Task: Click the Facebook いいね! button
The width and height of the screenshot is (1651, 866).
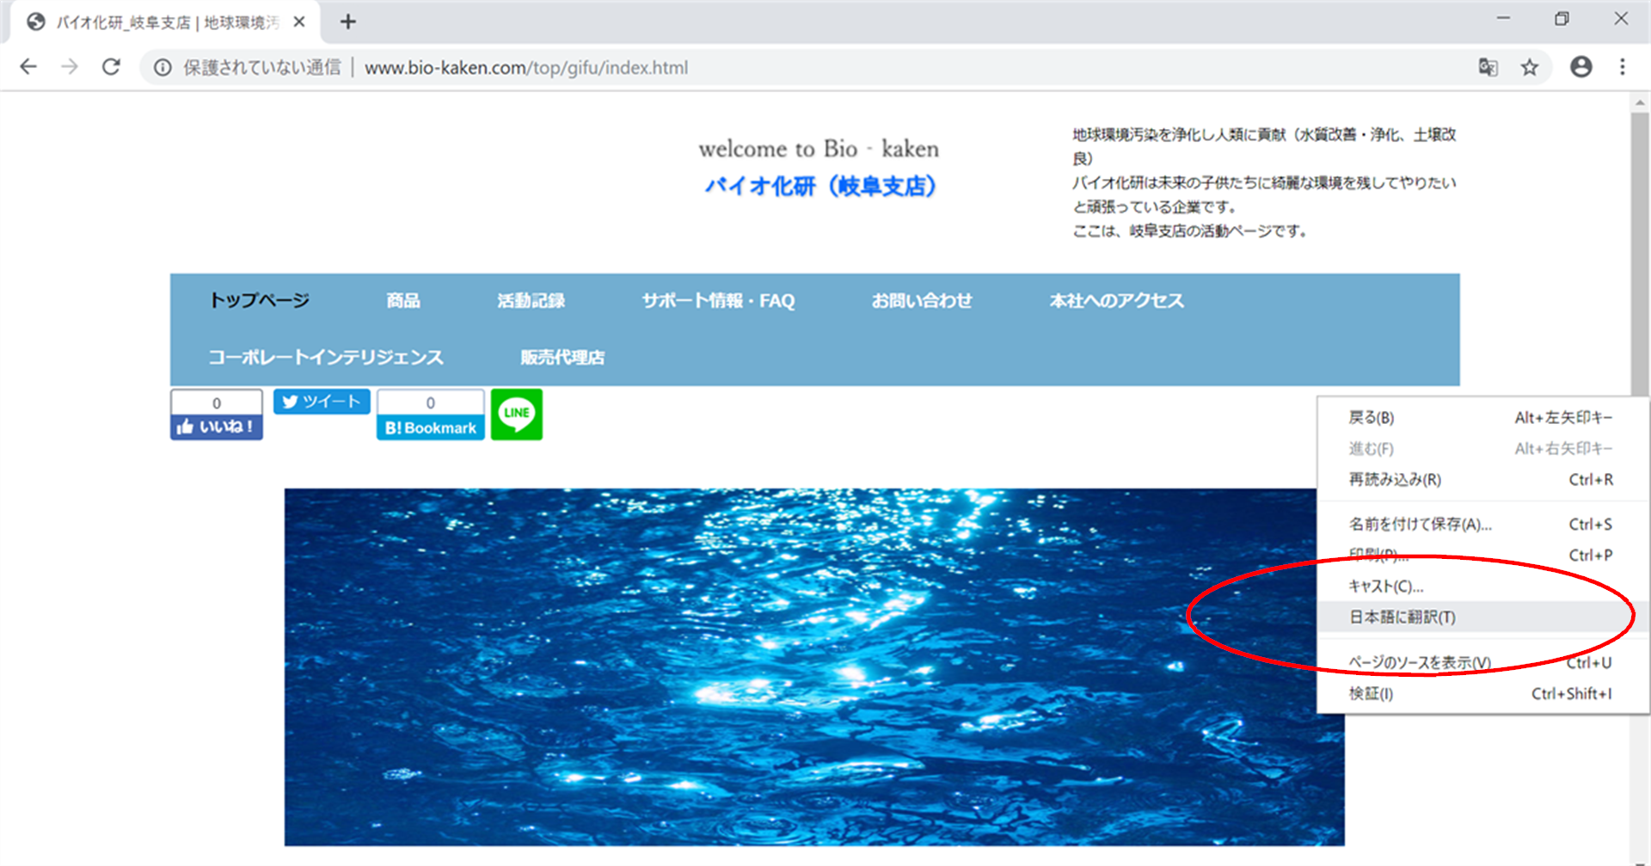Action: click(217, 427)
